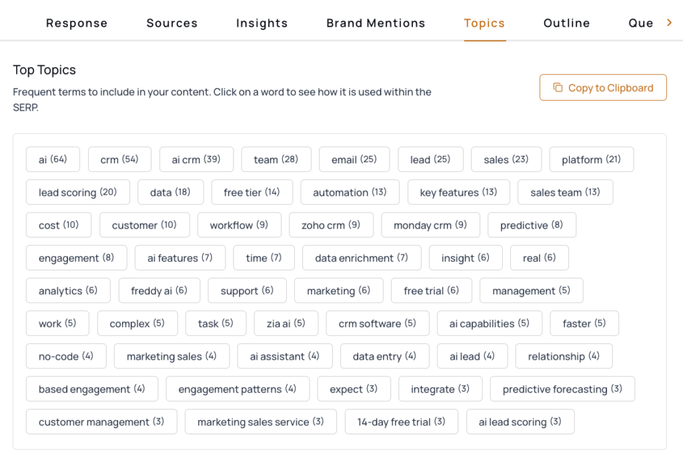Click the "zoho crm (9)" term
Screen dimensions: 683x467
click(331, 225)
